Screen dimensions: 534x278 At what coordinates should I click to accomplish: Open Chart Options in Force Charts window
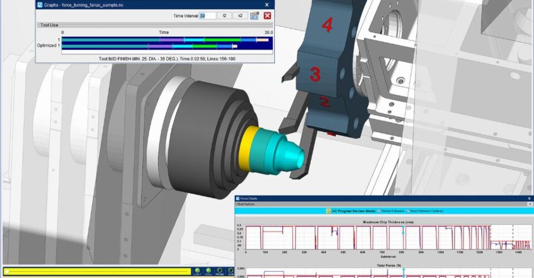pos(245,204)
